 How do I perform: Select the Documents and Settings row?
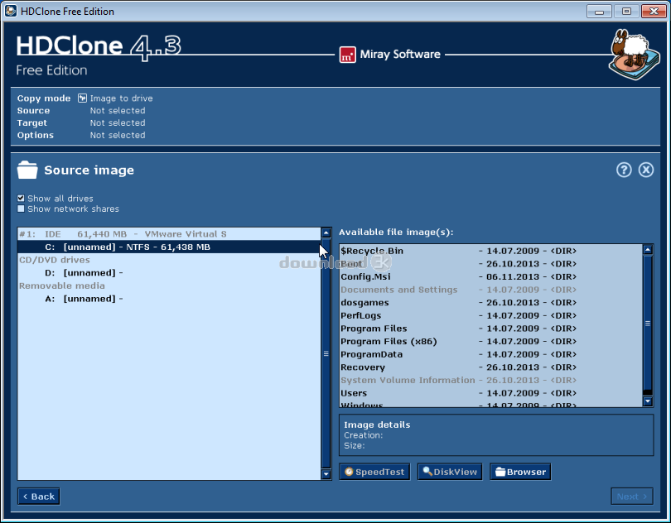[x=491, y=290]
